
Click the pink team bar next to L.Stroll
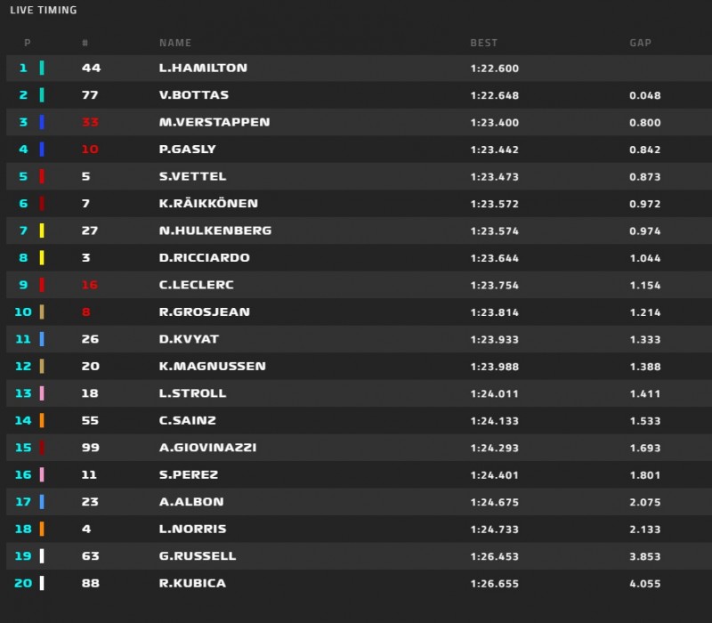pyautogui.click(x=42, y=392)
